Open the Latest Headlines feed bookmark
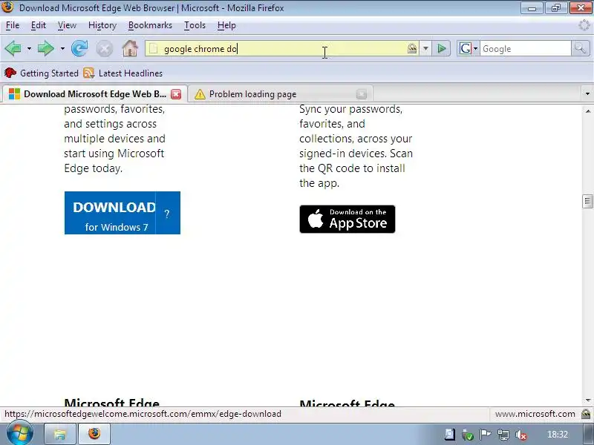Viewport: 594px width, 445px height. tap(123, 73)
